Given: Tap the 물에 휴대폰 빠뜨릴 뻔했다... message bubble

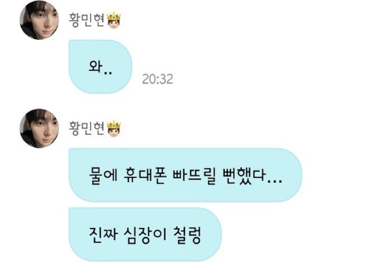Looking at the screenshot, I should coord(186,175).
